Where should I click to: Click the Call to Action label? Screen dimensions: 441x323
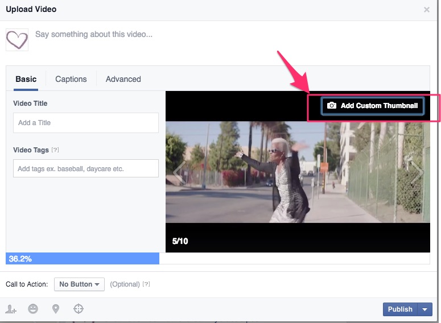point(27,284)
